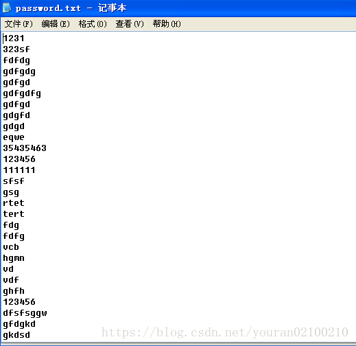
Task: Click the line "vdf"
Action: click(11, 280)
